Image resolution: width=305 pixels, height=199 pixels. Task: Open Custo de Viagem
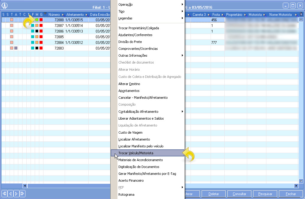(x=130, y=132)
